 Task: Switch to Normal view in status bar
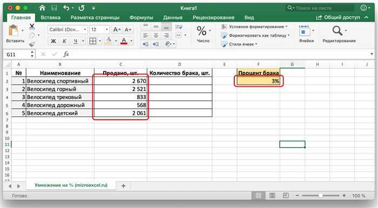click(x=258, y=196)
